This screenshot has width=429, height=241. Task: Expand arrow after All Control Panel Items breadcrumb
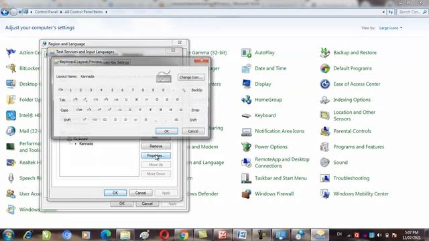(x=106, y=12)
